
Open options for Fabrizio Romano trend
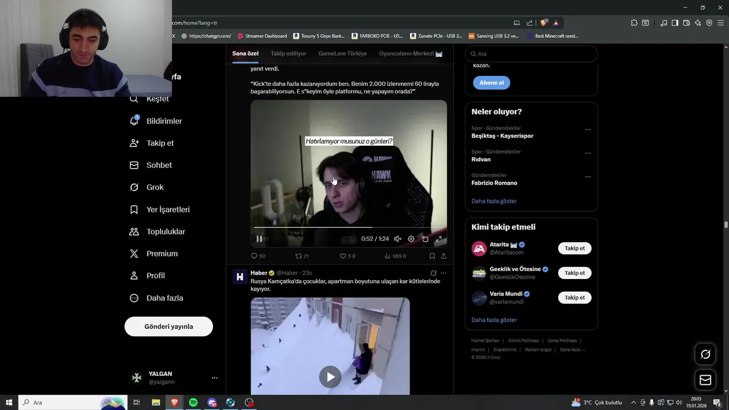(x=588, y=177)
